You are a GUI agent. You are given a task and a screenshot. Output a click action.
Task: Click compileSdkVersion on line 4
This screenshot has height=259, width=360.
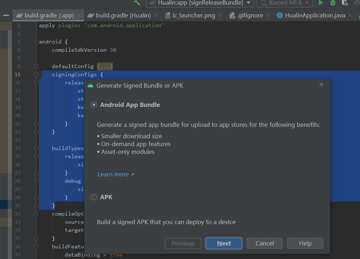tap(79, 50)
